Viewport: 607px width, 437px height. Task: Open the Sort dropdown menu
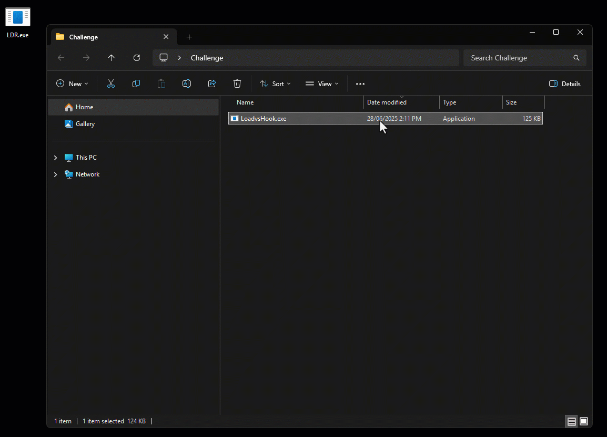[x=275, y=84]
